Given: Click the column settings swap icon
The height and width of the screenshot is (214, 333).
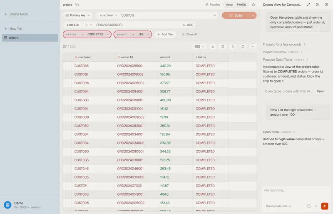Looking at the screenshot, I should (233, 47).
